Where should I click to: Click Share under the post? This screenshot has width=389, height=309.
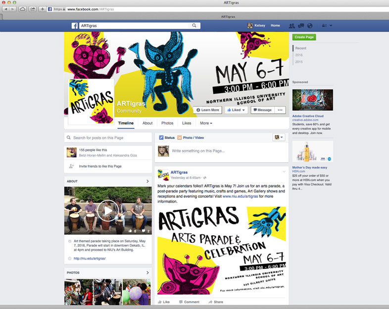coord(216,302)
